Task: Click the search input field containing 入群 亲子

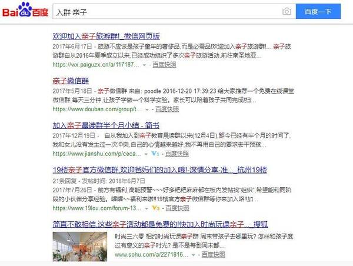Action: tap(167, 12)
